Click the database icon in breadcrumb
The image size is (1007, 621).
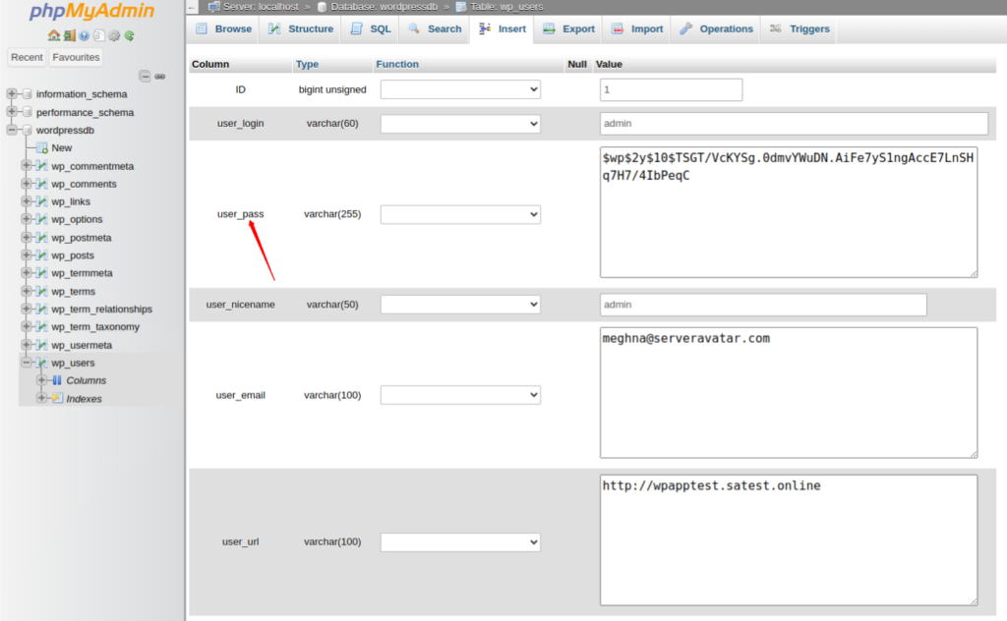click(x=323, y=7)
